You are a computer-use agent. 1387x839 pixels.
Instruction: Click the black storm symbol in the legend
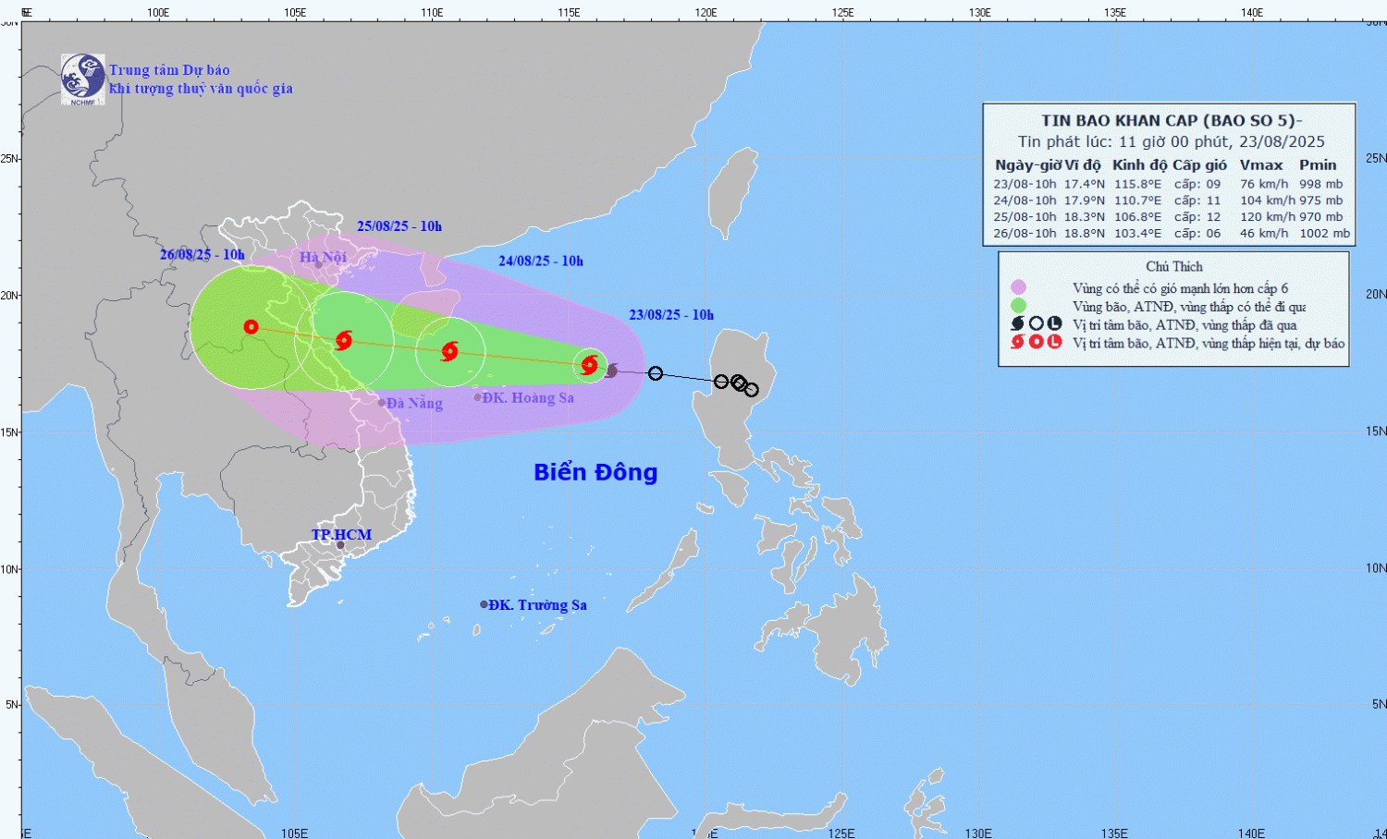click(1018, 324)
